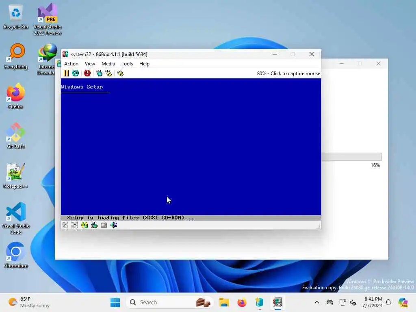Viewport: 416px width, 312px height.
Task: Click the taskbar Search box
Action: point(170,302)
